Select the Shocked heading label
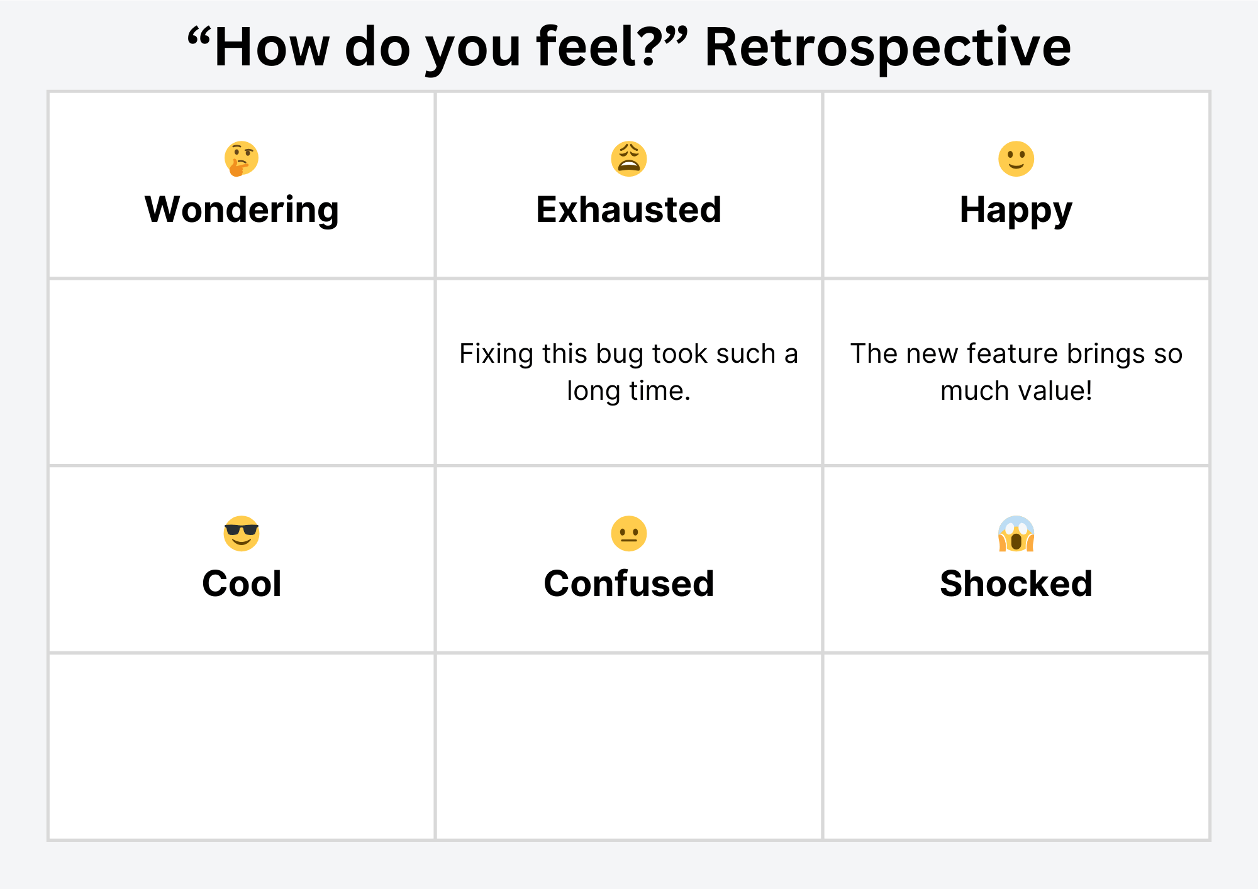1258x889 pixels. (1016, 583)
